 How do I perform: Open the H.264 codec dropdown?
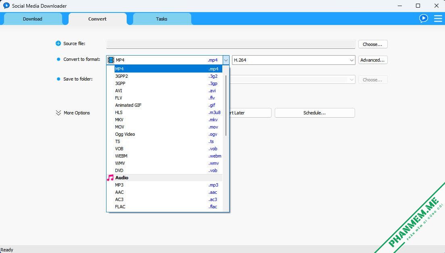click(293, 60)
